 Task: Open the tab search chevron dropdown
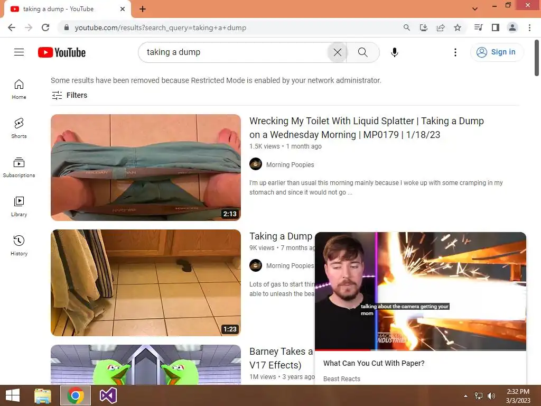pos(475,9)
